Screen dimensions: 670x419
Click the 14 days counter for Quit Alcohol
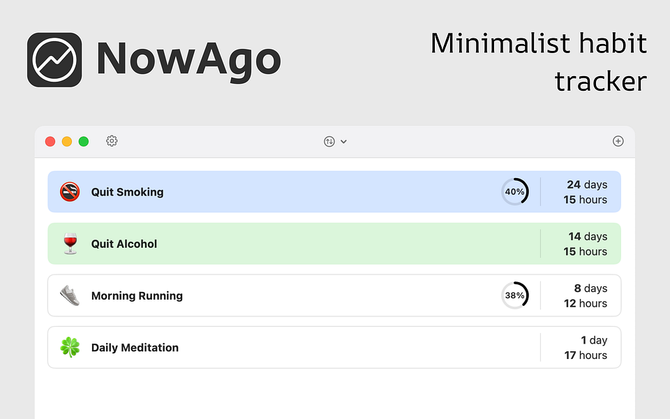[586, 237]
